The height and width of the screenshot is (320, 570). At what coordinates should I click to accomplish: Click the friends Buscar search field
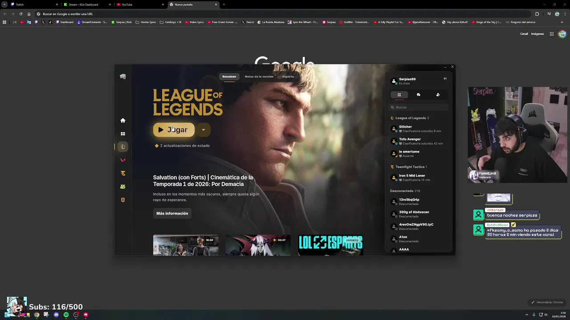tap(419, 107)
